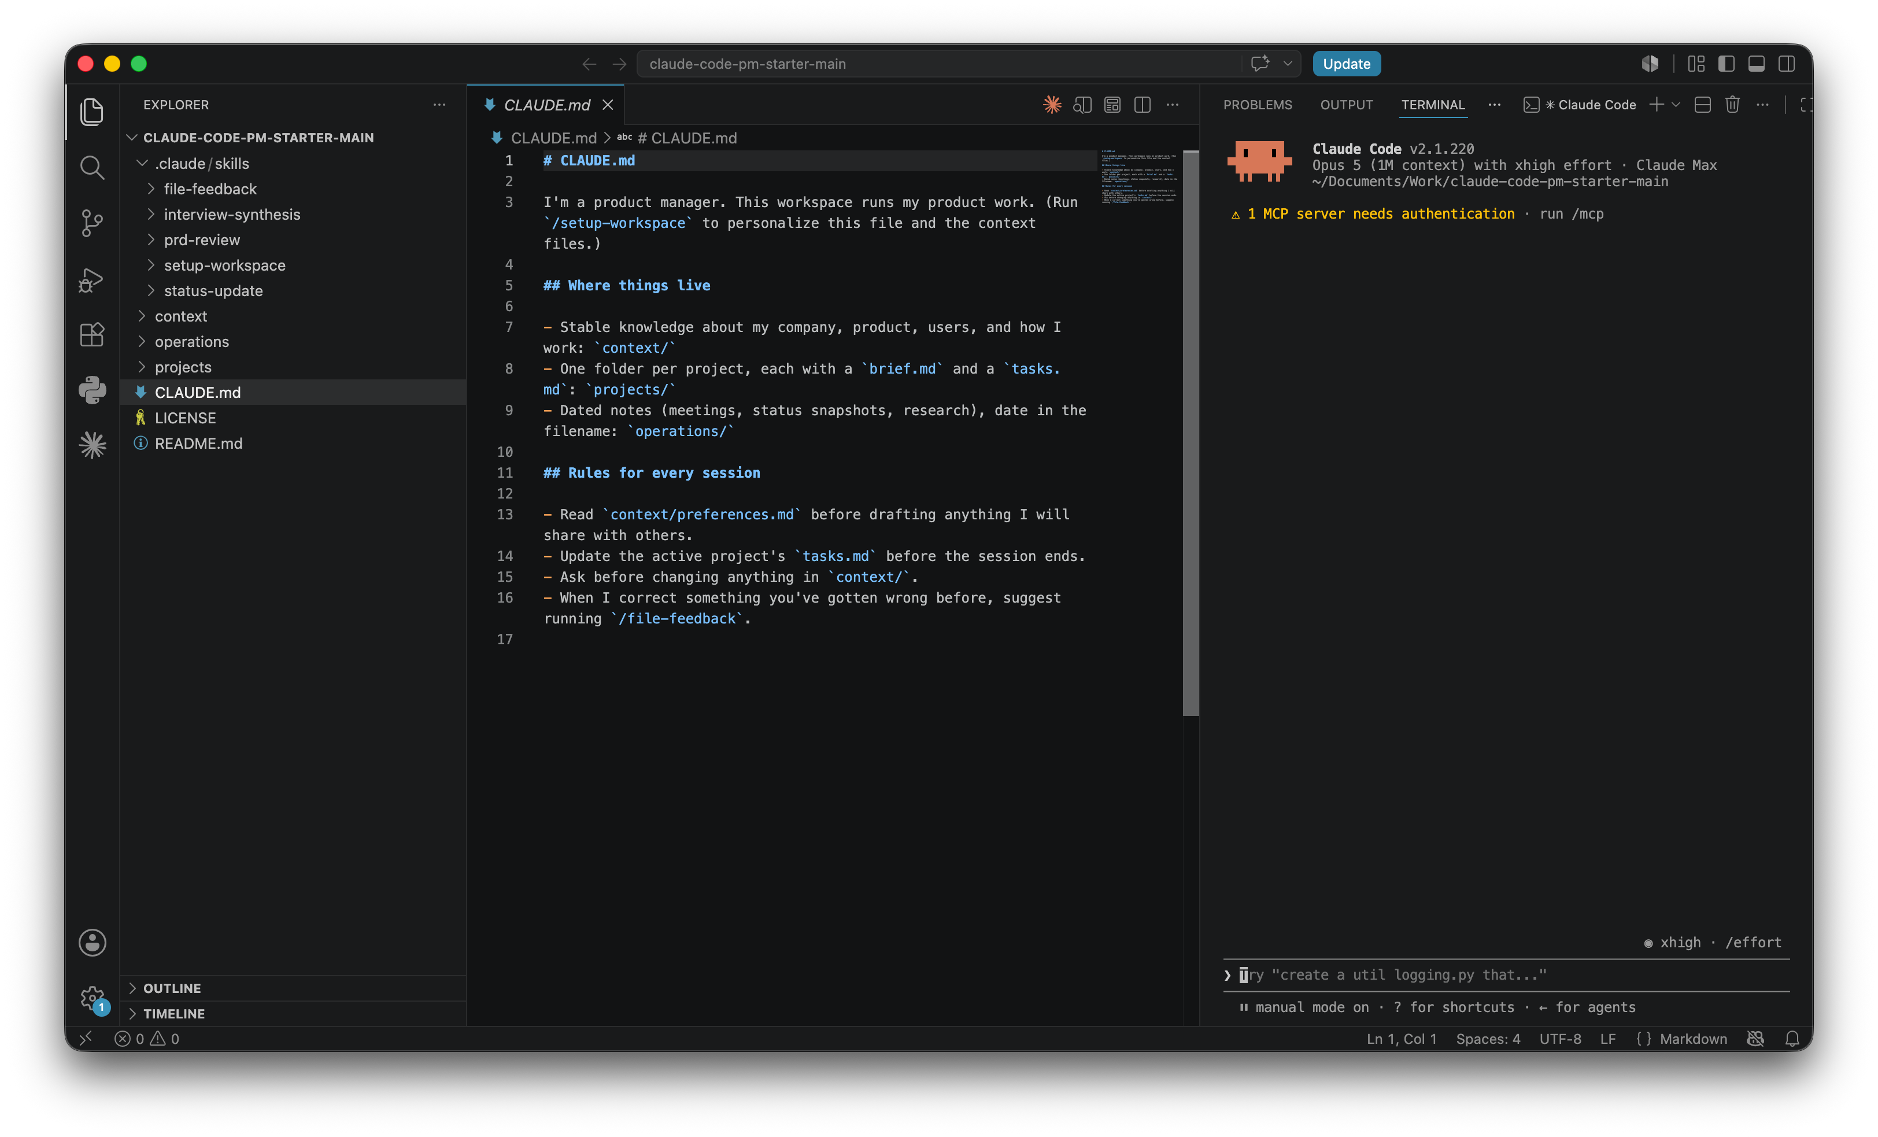Screen dimensions: 1878x1137
Task: Click errors and warnings count in status bar
Action: pyautogui.click(x=146, y=1039)
